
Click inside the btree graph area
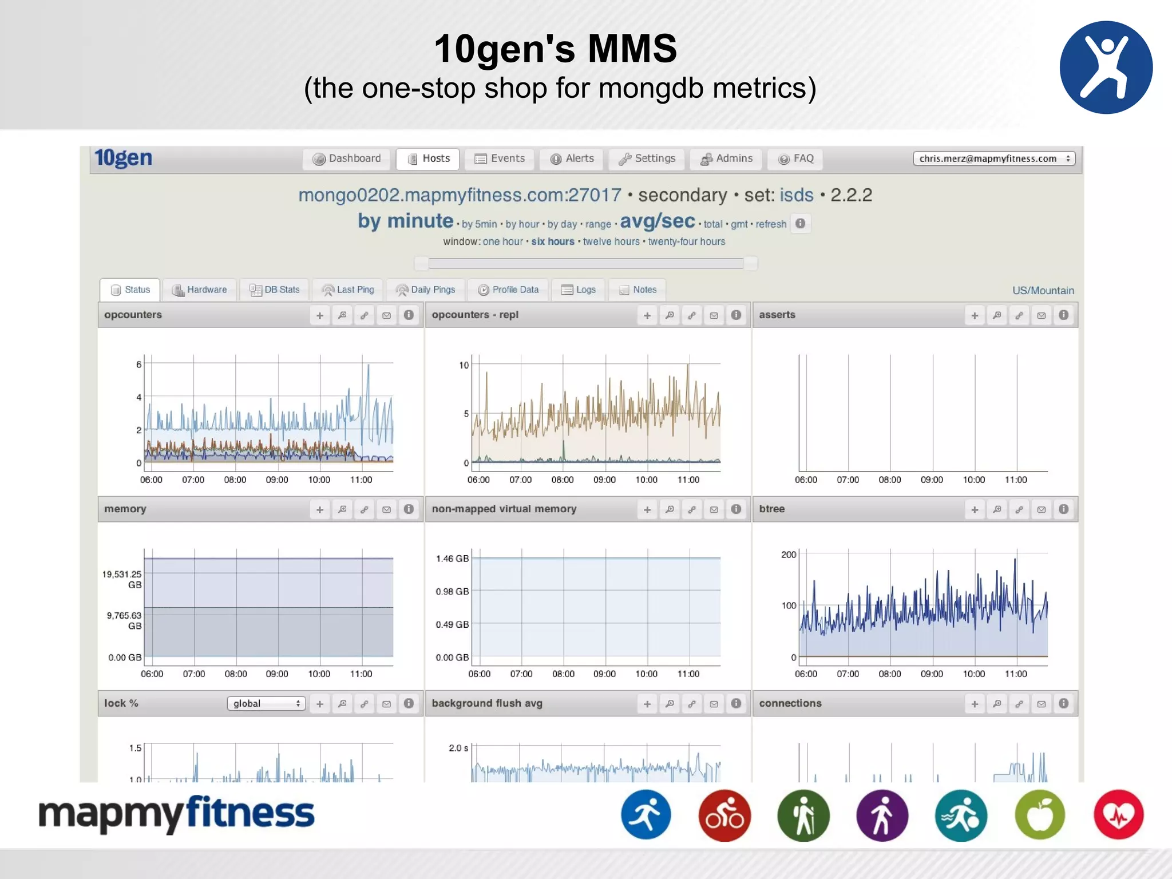coord(923,608)
